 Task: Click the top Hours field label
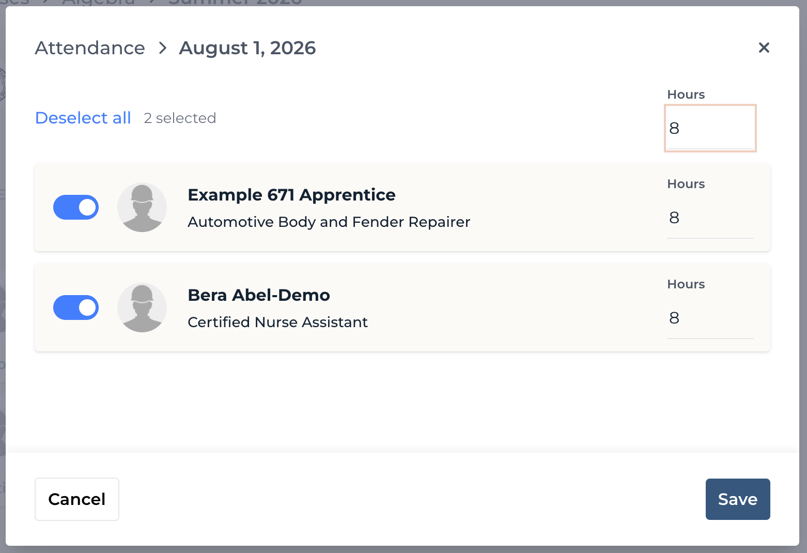(686, 95)
